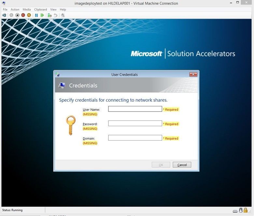254x216 pixels.
Task: Open the File menu
Action: [x=5, y=9]
